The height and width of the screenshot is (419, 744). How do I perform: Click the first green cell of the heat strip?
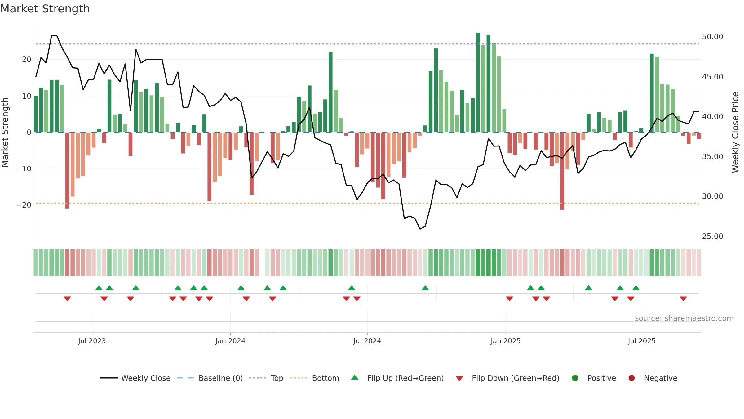[x=36, y=263]
